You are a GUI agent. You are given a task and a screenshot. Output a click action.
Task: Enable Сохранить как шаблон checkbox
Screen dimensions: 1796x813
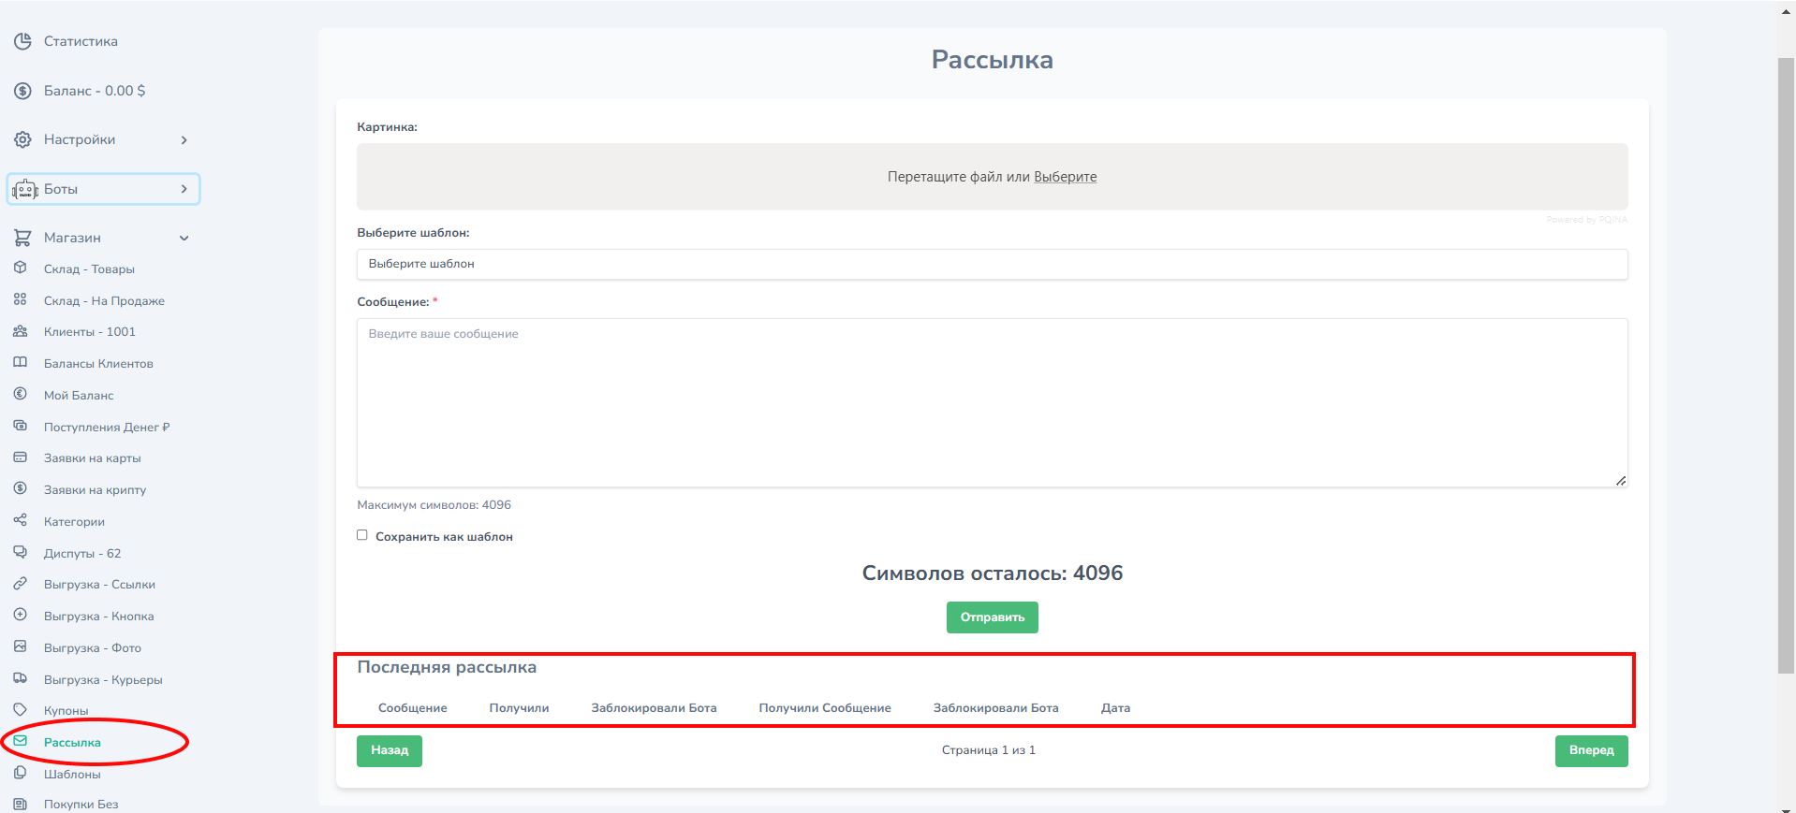pos(361,535)
